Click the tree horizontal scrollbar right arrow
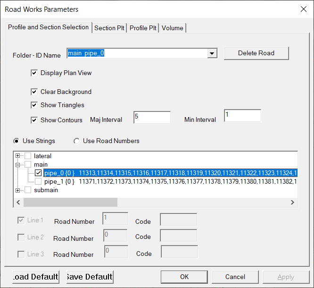This screenshot has width=314, height=288. coord(292,202)
